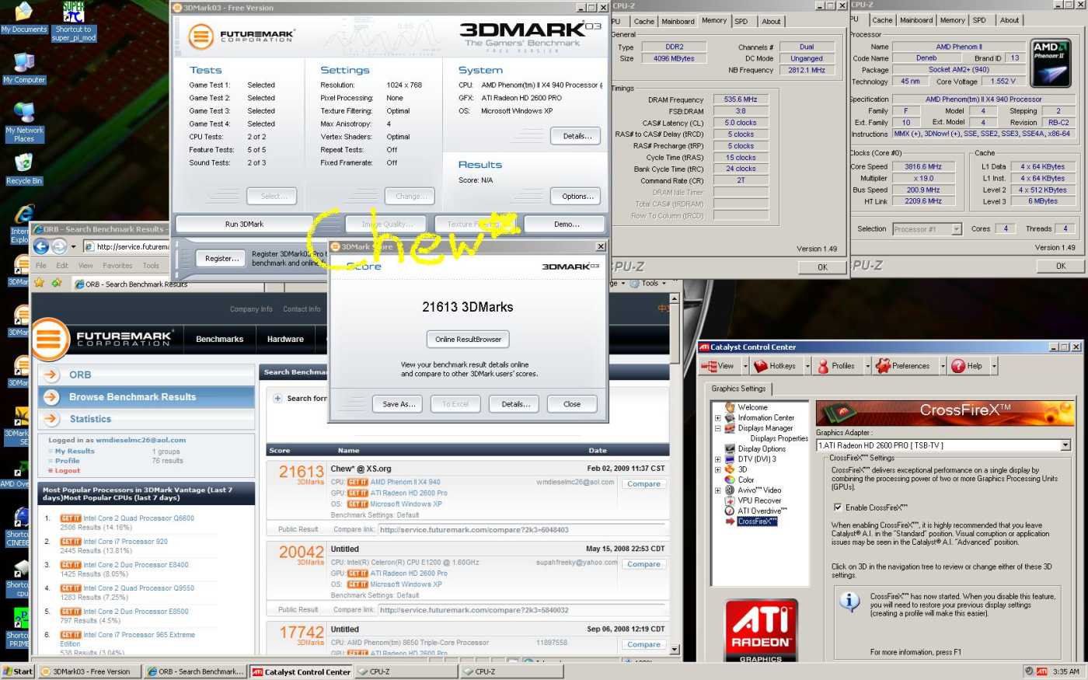Select 3D item in Catalyst tree
Image resolution: width=1088 pixels, height=680 pixels.
coord(742,469)
